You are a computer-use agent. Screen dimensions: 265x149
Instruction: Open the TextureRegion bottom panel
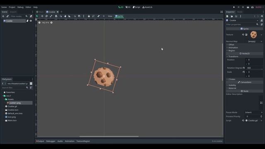(83, 141)
